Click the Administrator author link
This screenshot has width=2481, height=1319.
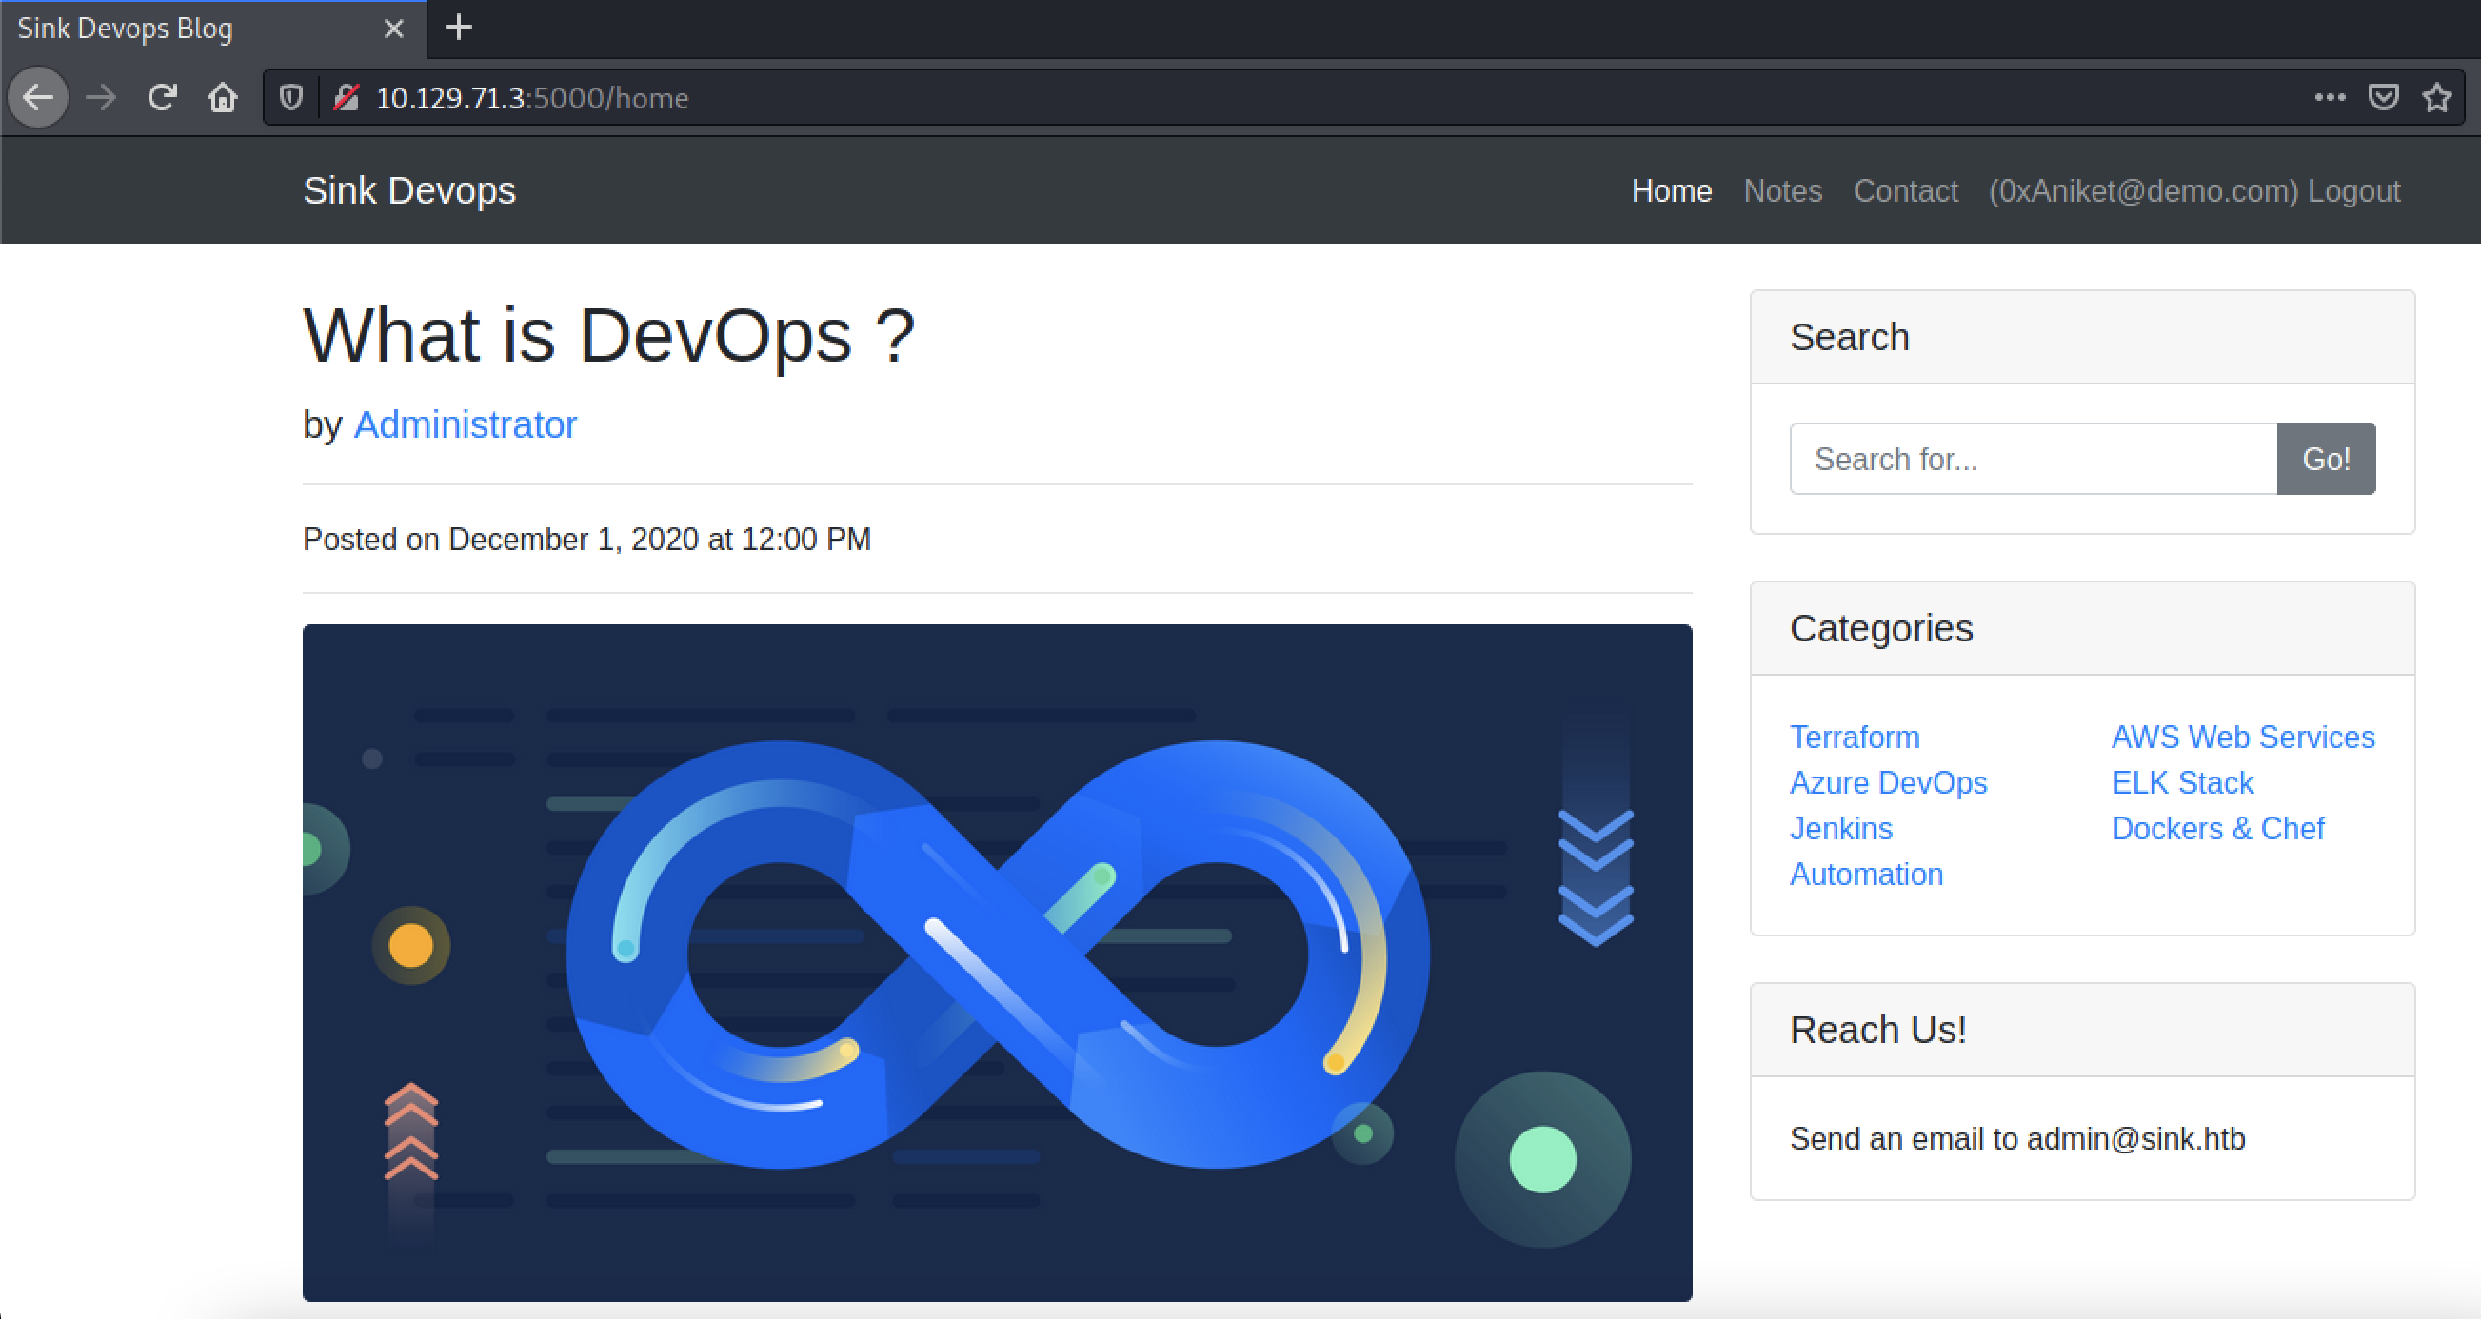tap(466, 424)
